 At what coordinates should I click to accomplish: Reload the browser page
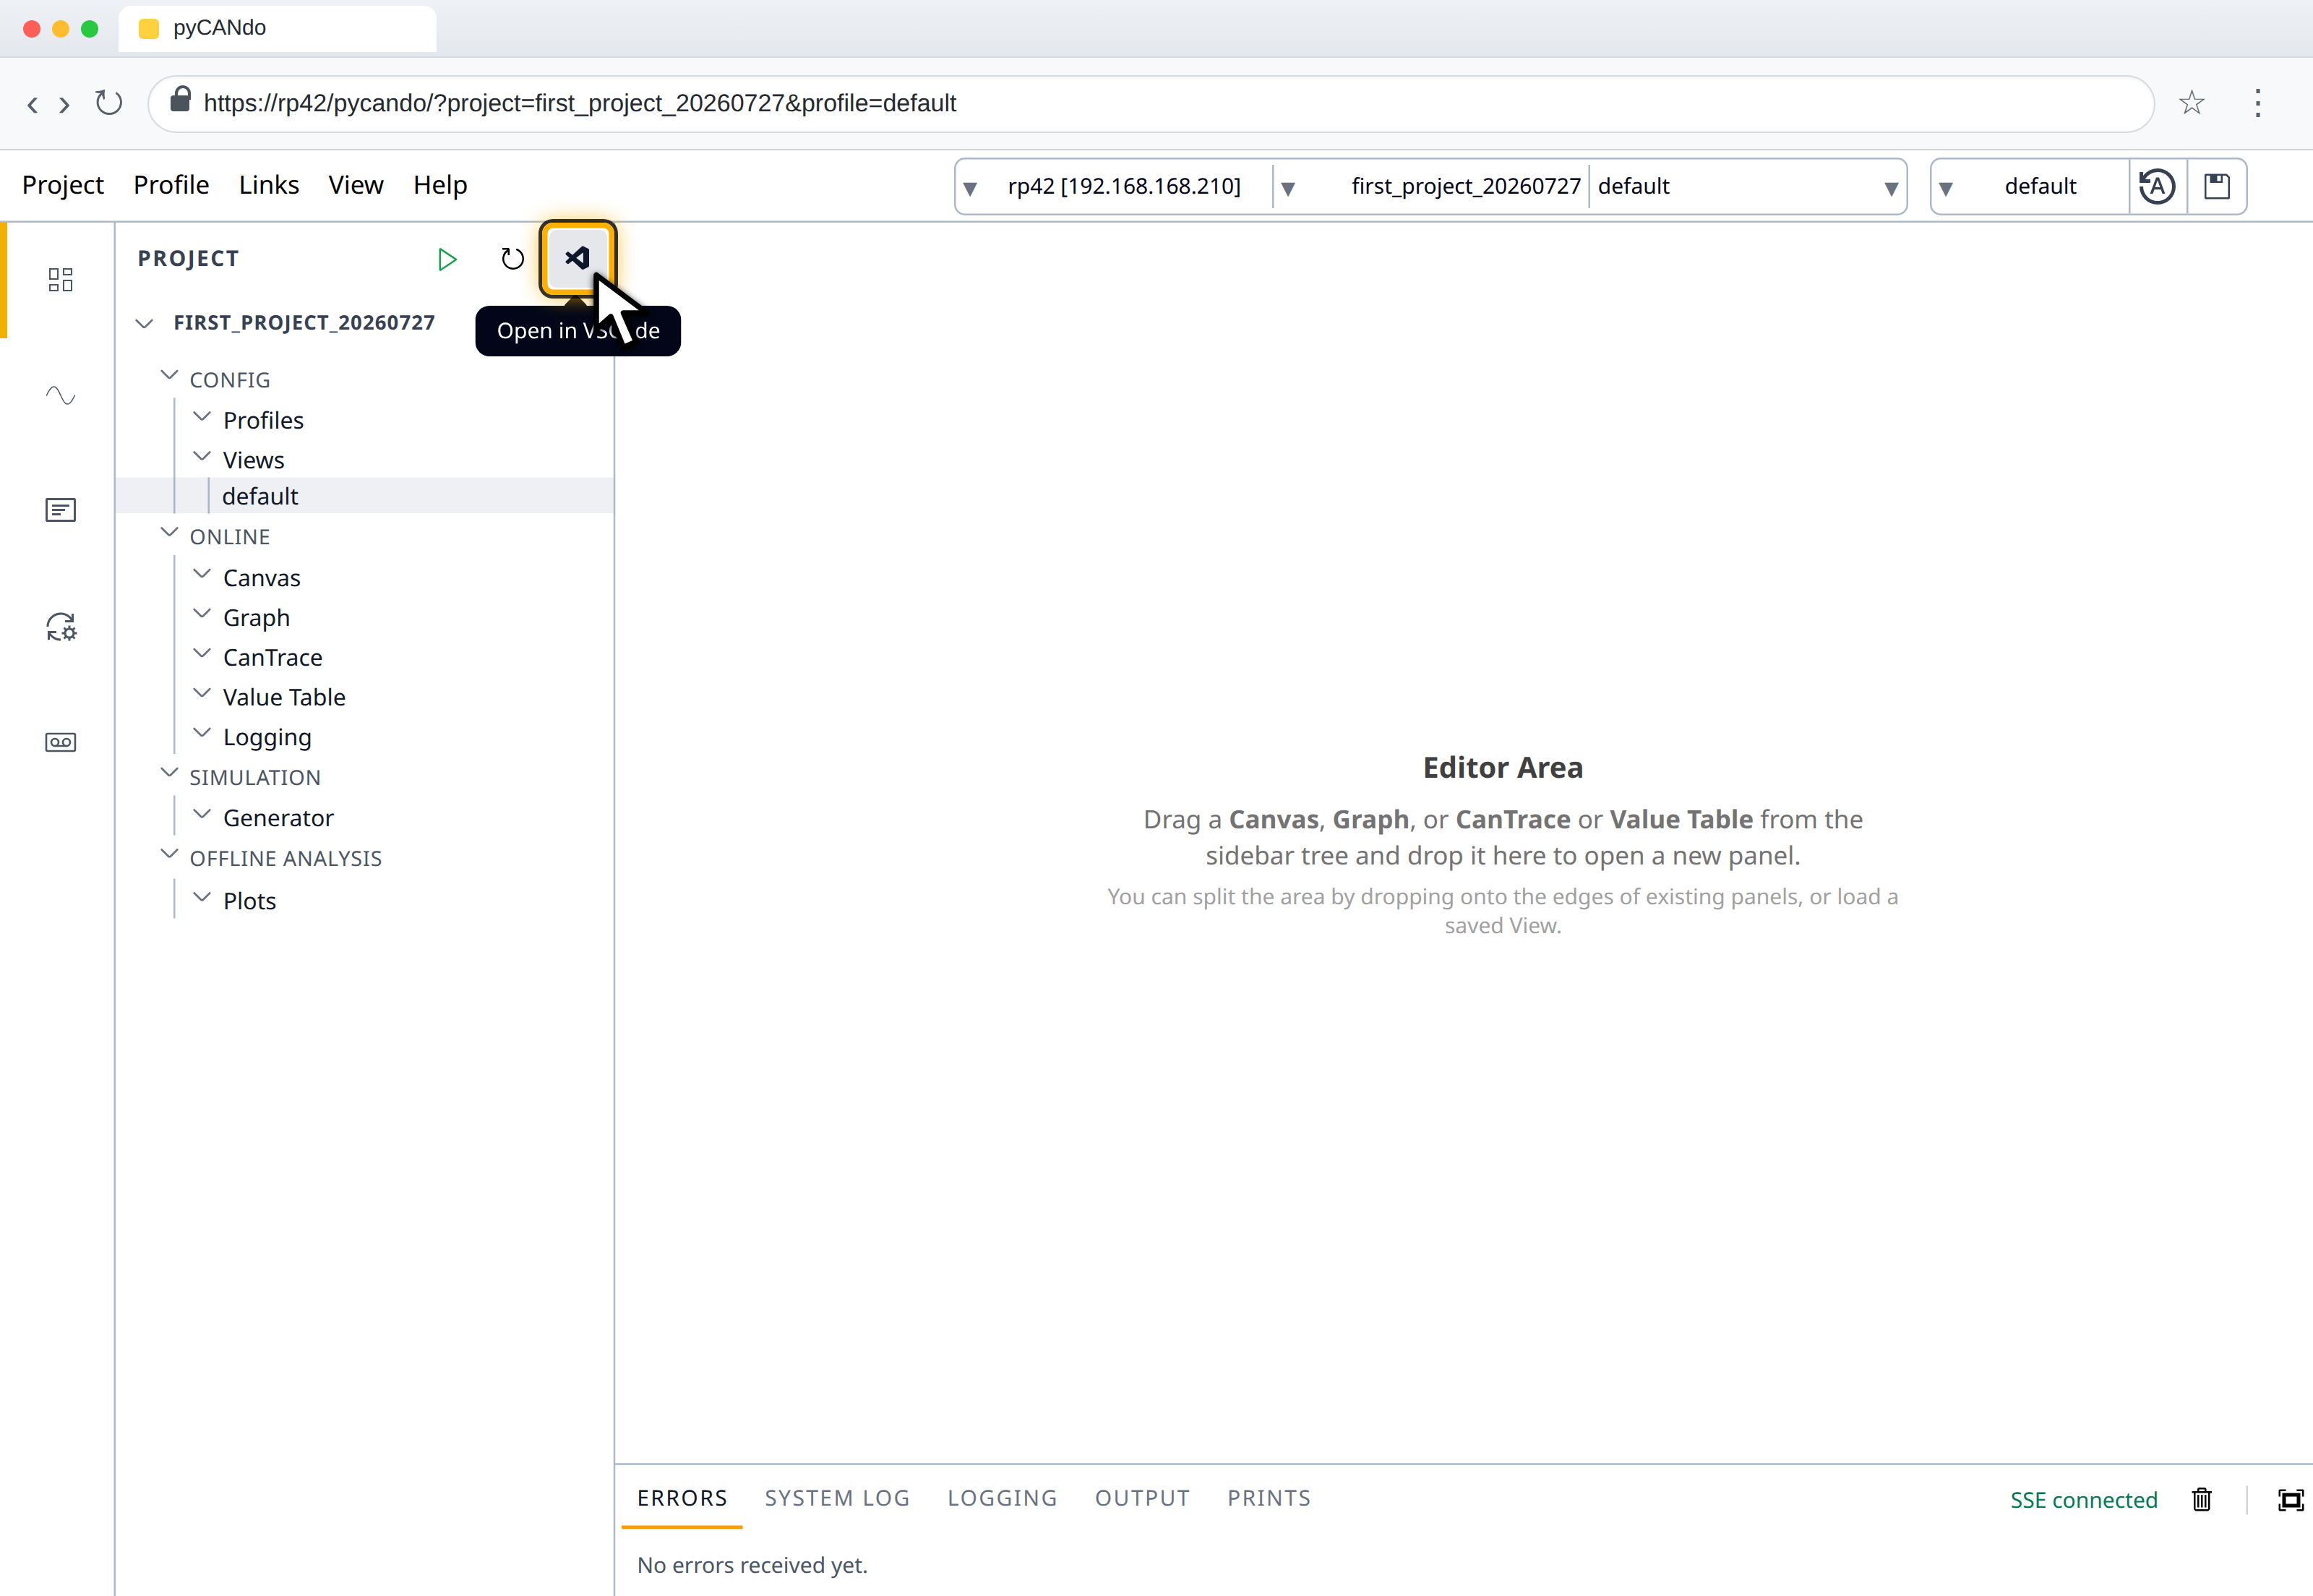coord(108,103)
